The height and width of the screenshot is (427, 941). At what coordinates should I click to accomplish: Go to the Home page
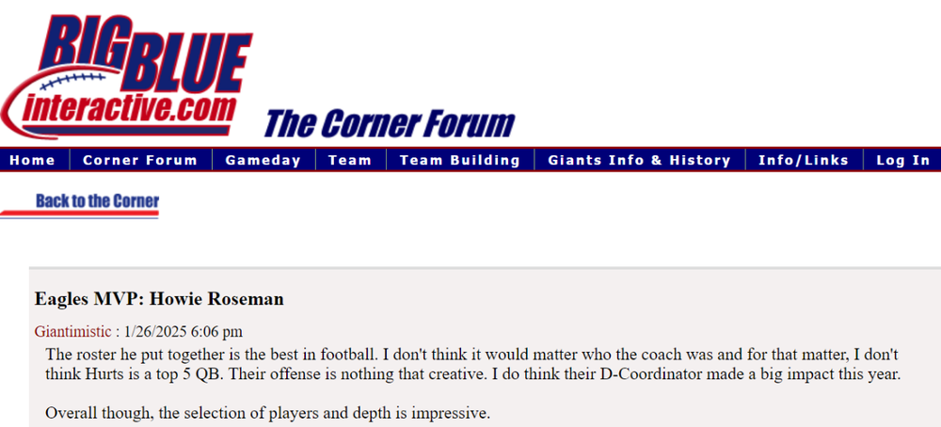(x=33, y=160)
